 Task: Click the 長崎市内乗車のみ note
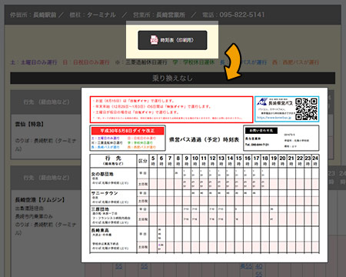point(34,216)
